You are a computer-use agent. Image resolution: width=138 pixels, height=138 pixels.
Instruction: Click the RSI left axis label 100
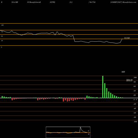point(2,25)
